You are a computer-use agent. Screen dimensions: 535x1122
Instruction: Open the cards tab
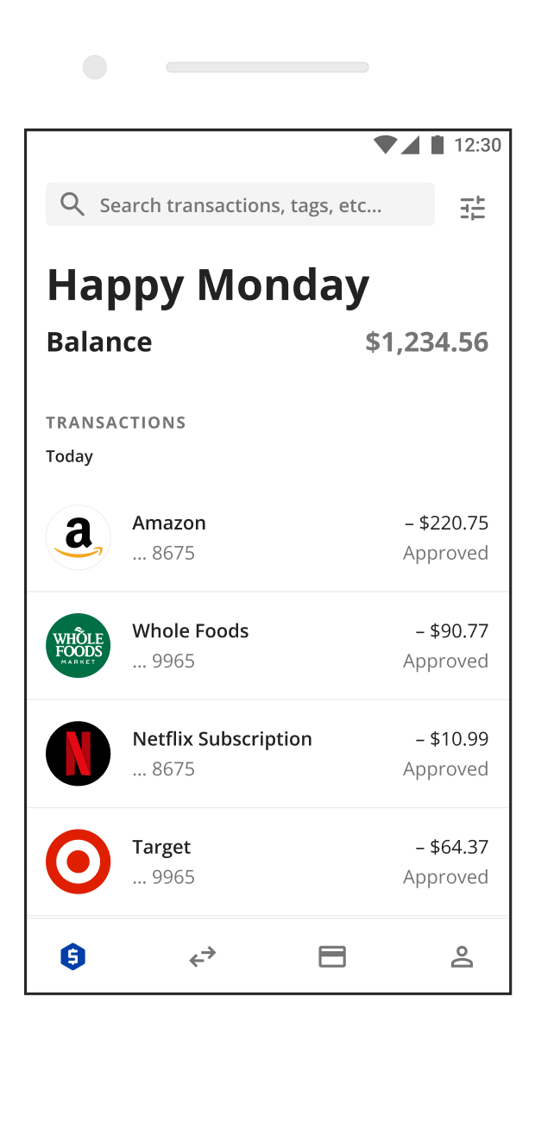(332, 956)
